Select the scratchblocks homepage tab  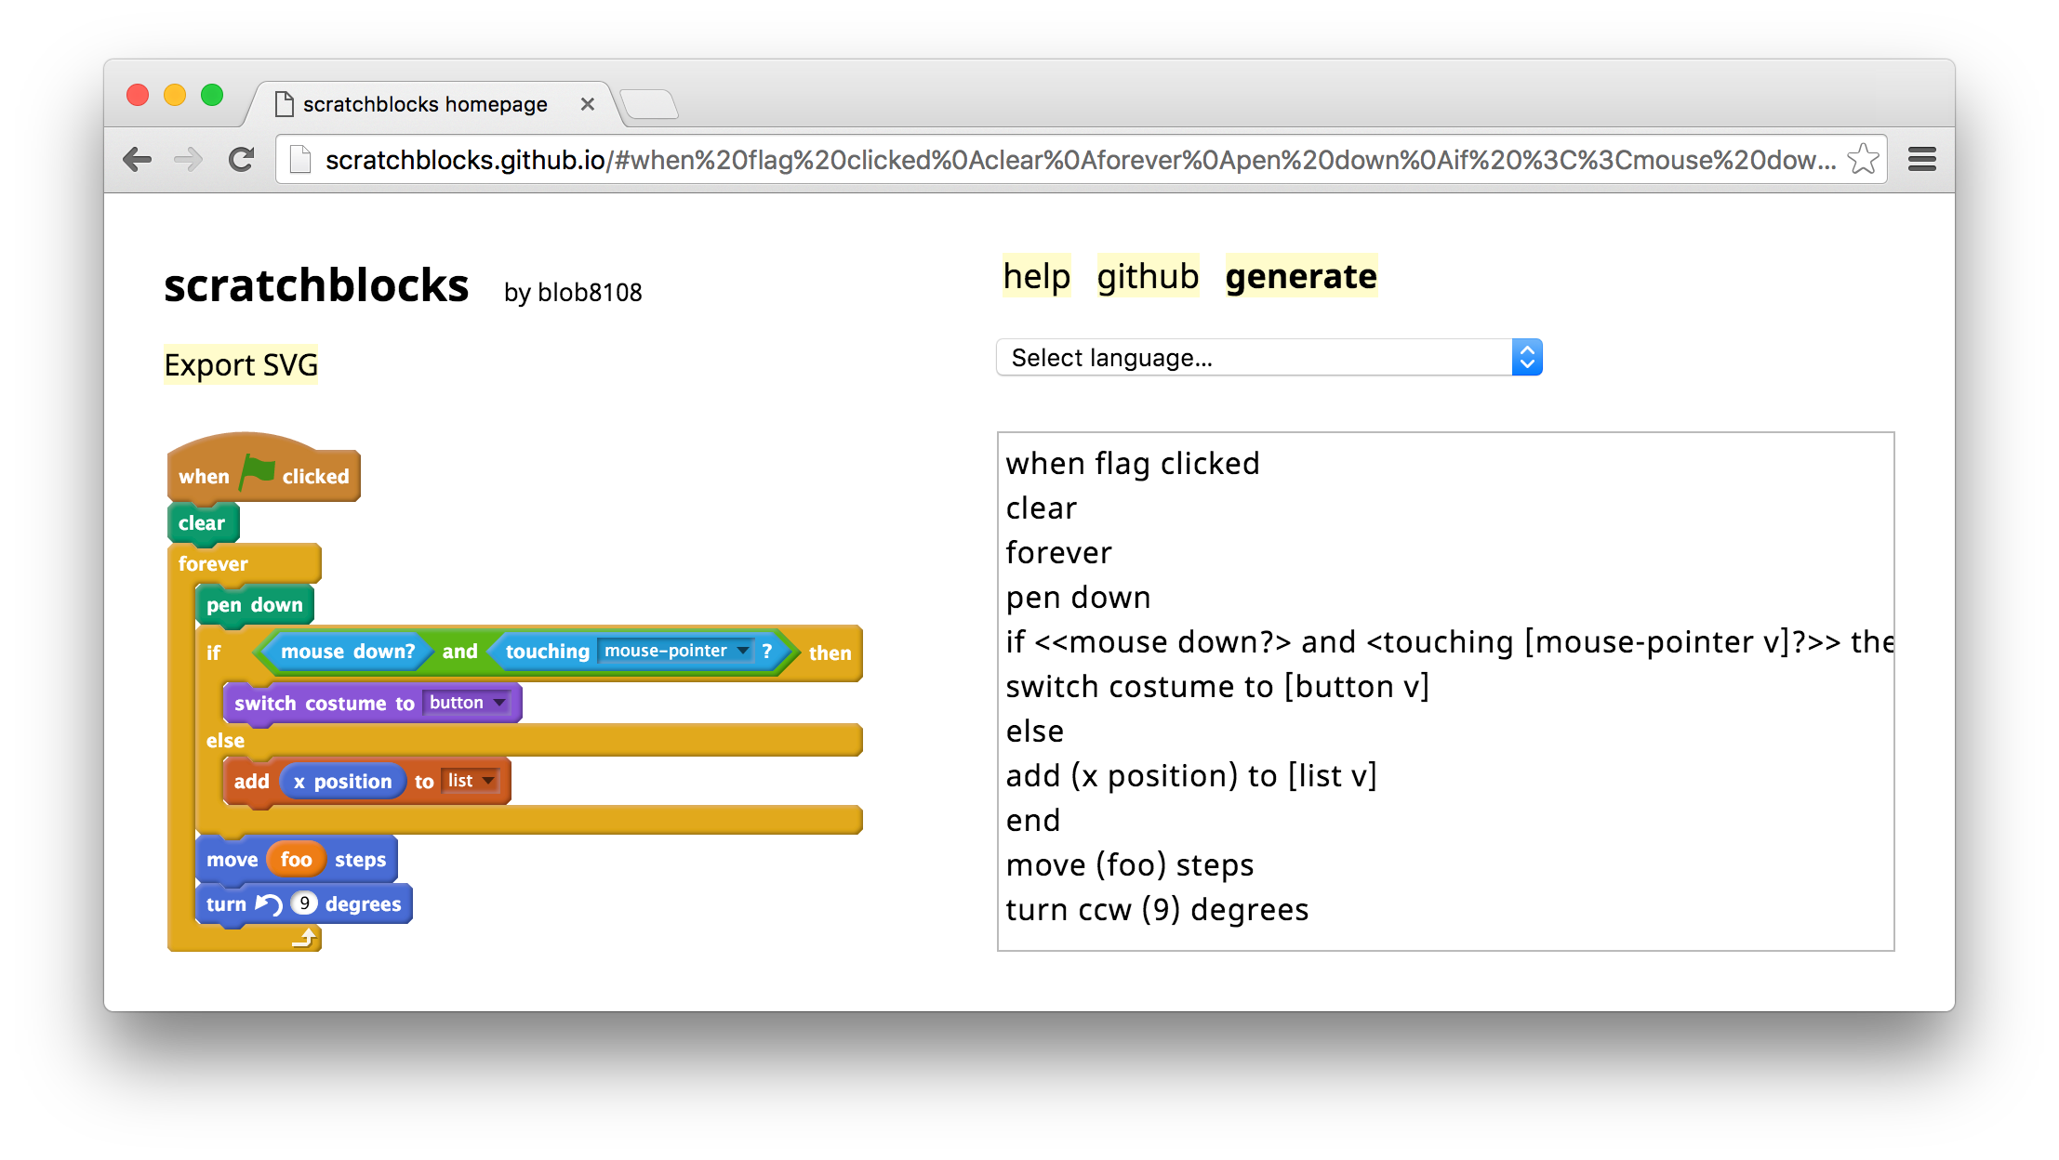tap(425, 104)
